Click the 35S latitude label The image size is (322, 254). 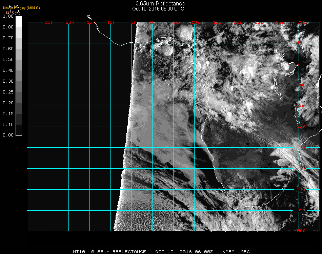(301, 210)
